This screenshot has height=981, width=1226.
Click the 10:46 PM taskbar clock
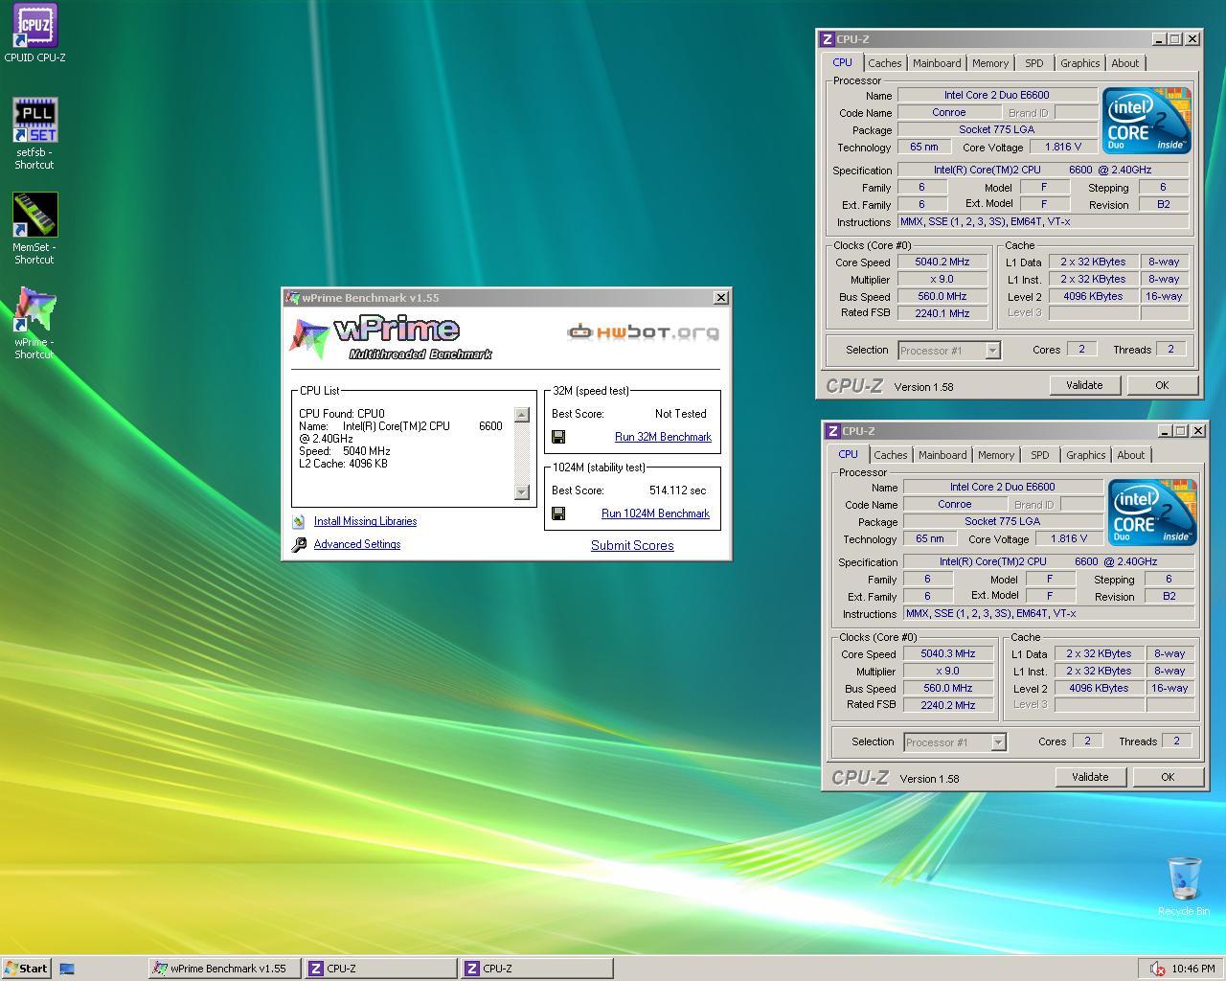[1193, 969]
